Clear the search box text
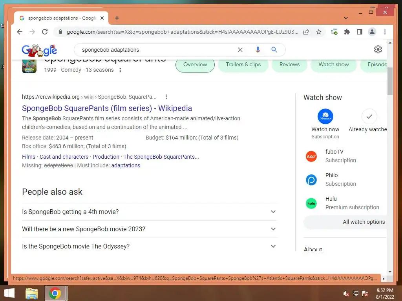Viewport: 402px width, 301px height. coord(240,50)
